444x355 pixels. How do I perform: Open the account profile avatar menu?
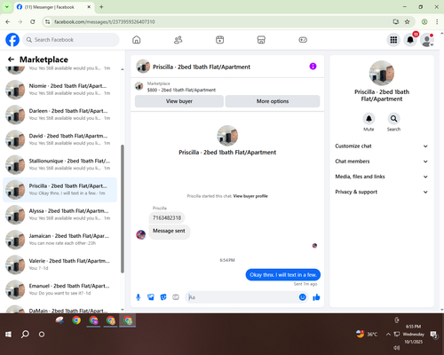tap(427, 40)
